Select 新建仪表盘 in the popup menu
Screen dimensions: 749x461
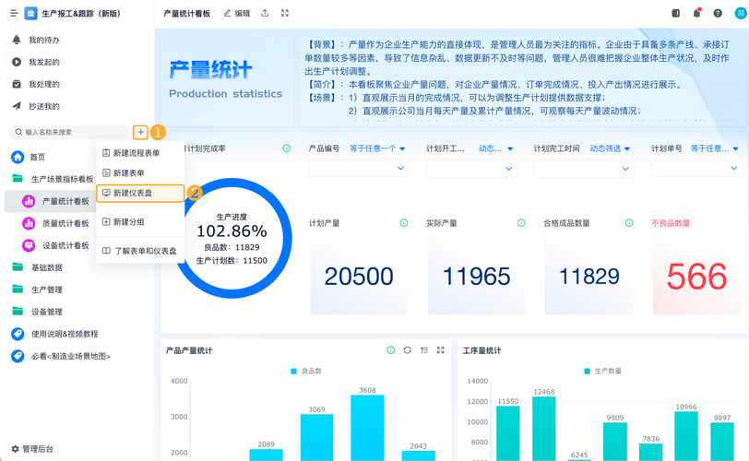click(x=140, y=194)
